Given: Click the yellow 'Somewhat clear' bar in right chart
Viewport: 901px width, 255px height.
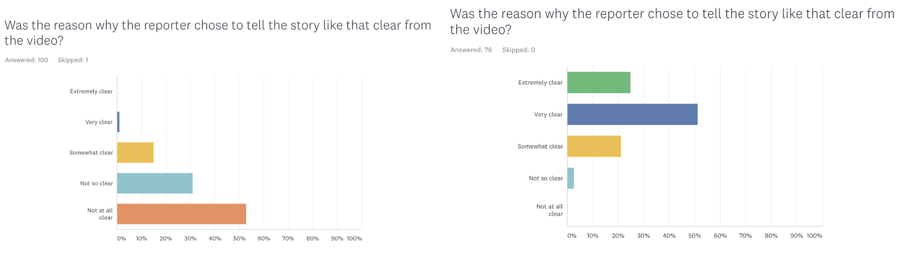Looking at the screenshot, I should [x=594, y=146].
